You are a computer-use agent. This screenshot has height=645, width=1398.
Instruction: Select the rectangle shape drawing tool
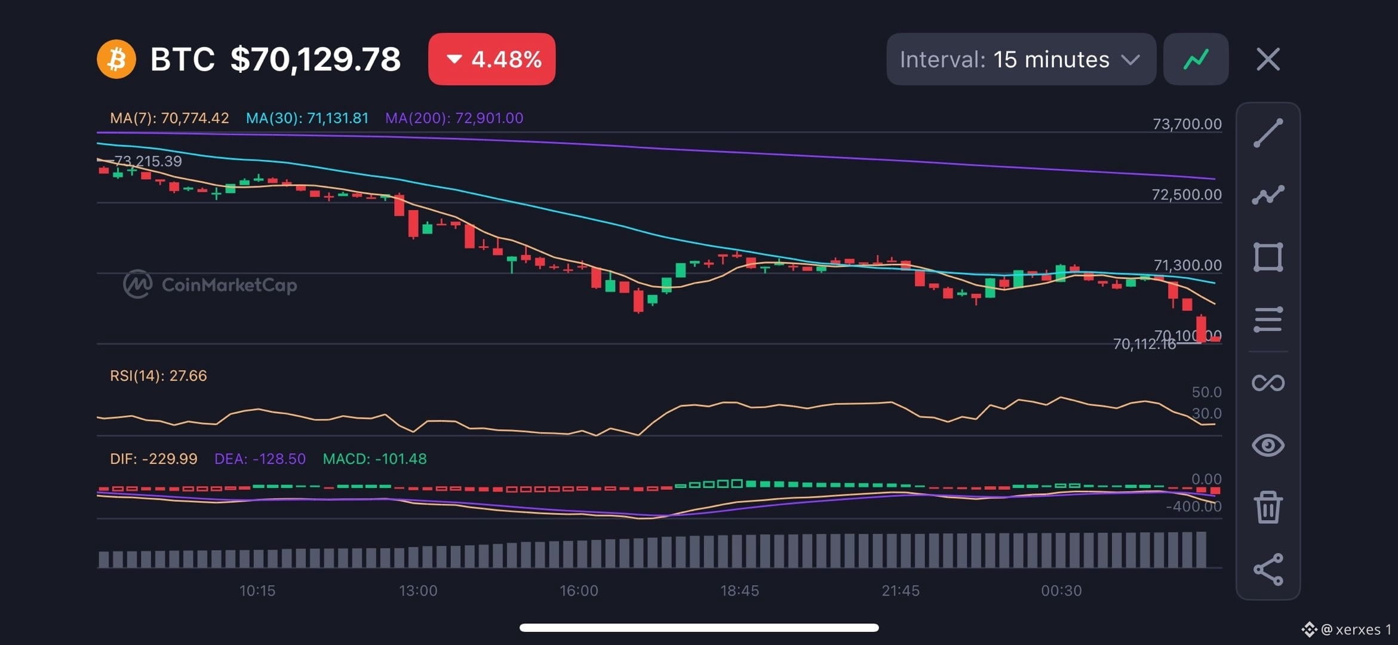click(x=1268, y=257)
